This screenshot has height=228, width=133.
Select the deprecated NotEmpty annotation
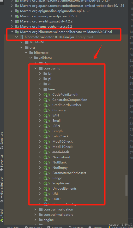pyautogui.click(x=60, y=168)
